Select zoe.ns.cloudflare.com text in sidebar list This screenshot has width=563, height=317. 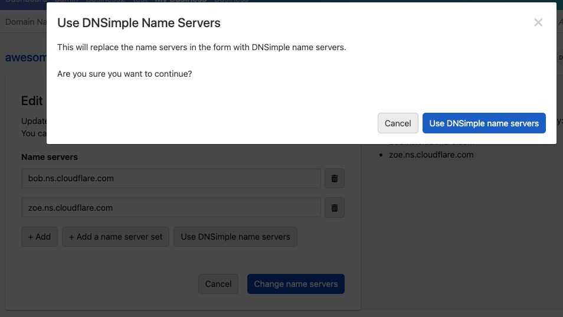click(x=431, y=155)
